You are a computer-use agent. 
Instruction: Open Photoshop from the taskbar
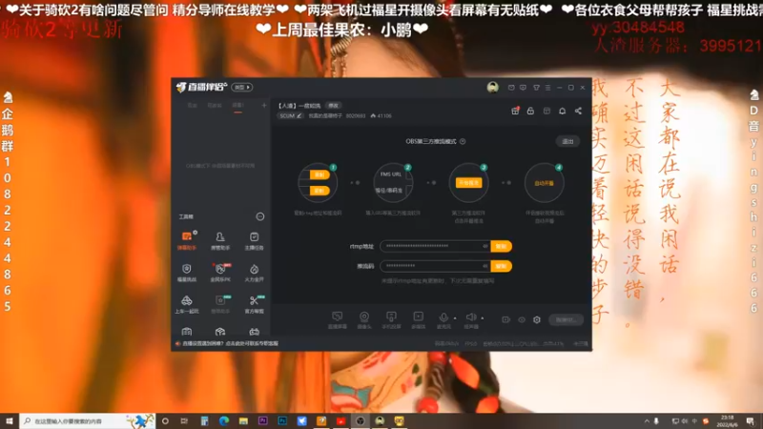(x=282, y=421)
